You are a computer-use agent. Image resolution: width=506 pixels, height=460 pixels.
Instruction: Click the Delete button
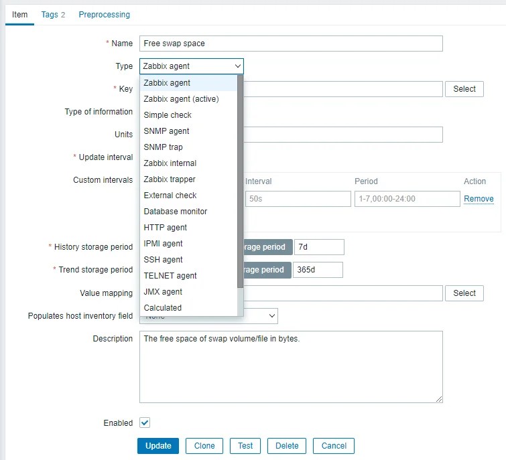click(x=287, y=446)
